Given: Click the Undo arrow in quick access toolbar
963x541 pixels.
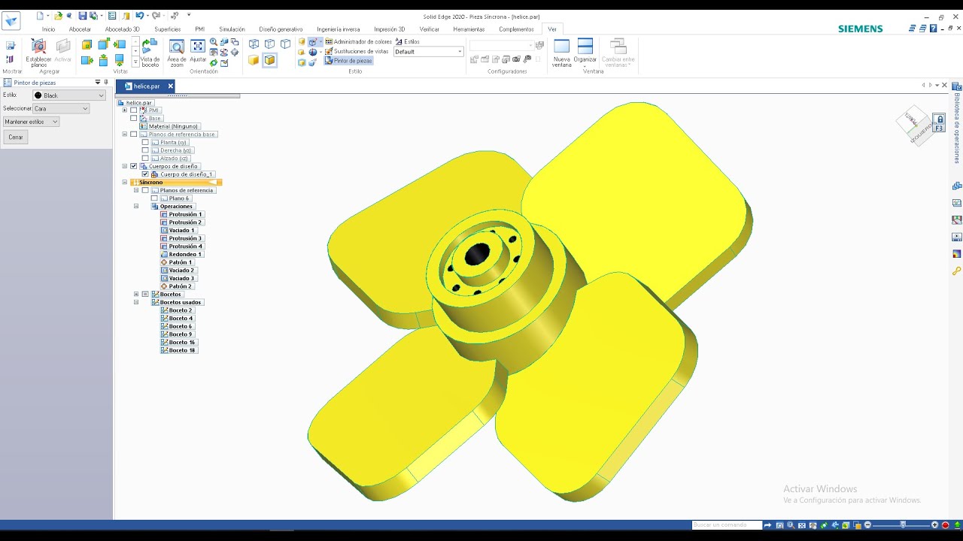Looking at the screenshot, I should click(139, 16).
